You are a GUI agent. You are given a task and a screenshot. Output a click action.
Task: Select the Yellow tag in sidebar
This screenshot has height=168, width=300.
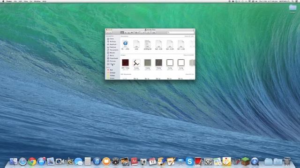(111, 76)
